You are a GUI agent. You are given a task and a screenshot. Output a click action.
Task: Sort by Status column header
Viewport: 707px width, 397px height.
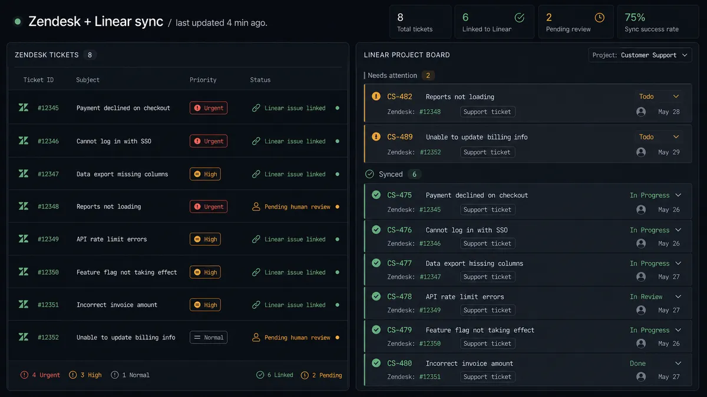coord(260,80)
